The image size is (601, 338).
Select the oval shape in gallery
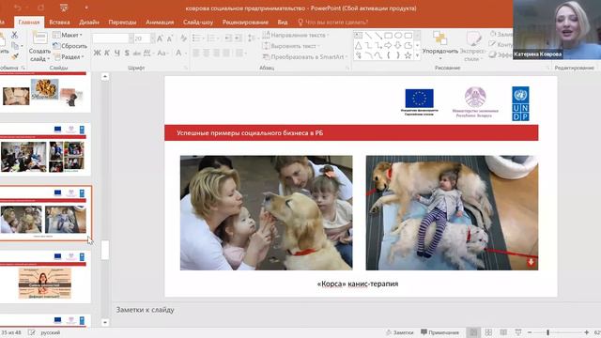pos(398,36)
